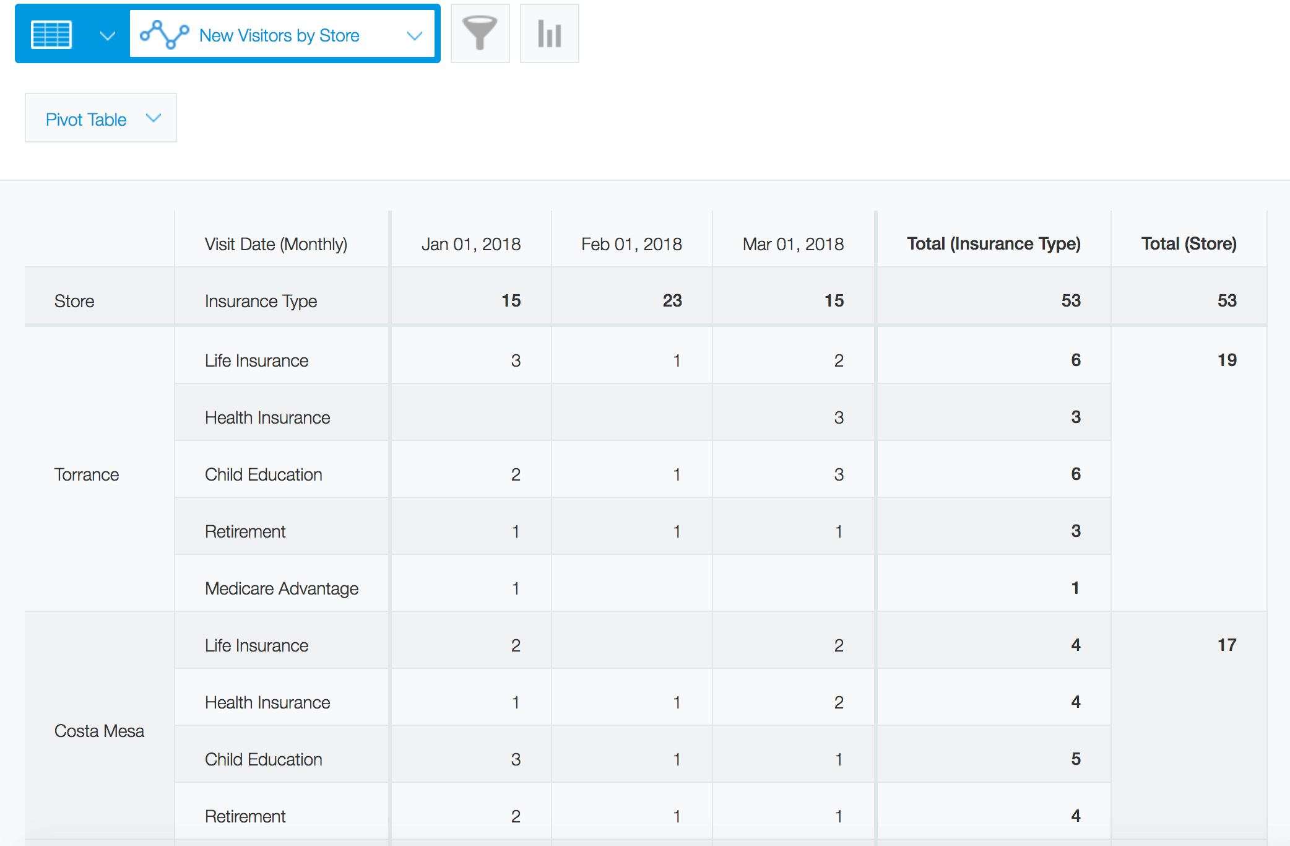Select the Costa Mesa store row label

point(99,731)
